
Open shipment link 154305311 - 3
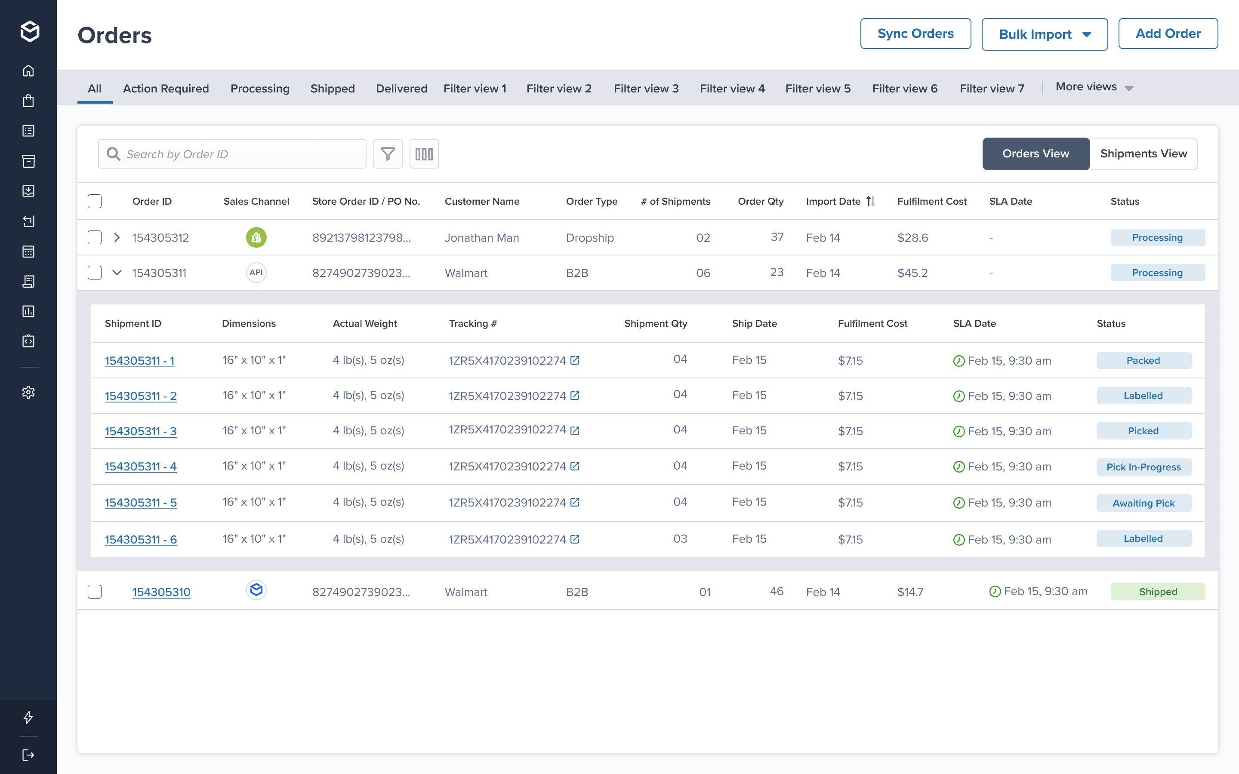point(141,431)
